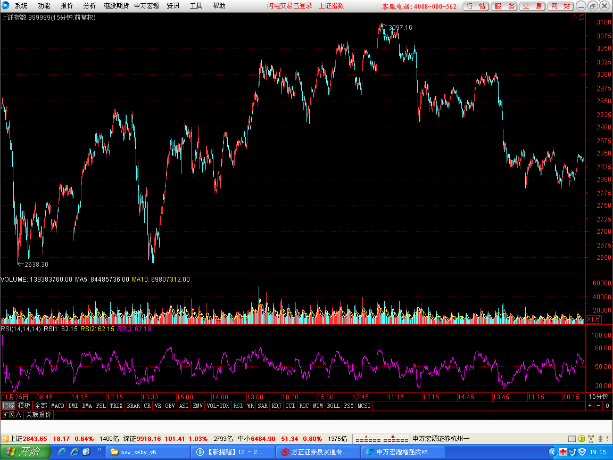Switch to the TRIX indicator
This screenshot has width=613, height=460.
[116, 406]
